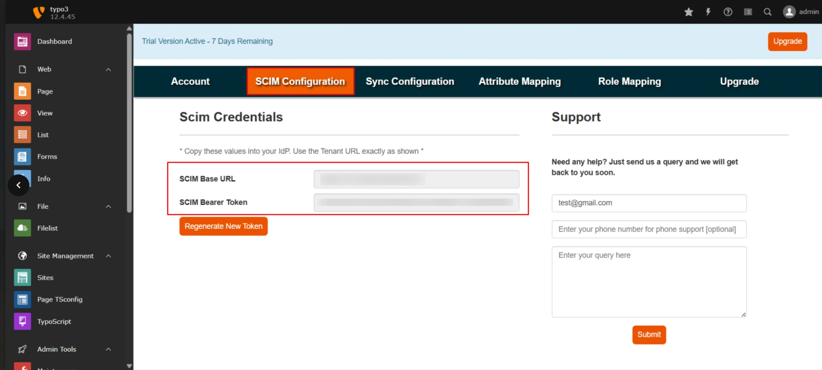822x370 pixels.
Task: Click the Scim Credentials heading
Action: [231, 117]
